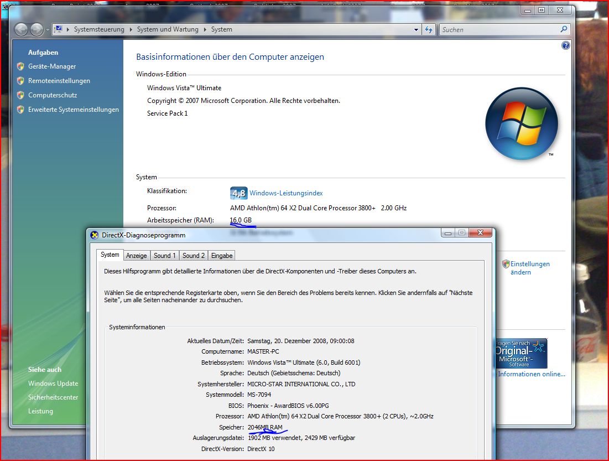The height and width of the screenshot is (461, 609).
Task: Click Computername value MASTER-PC
Action: coord(263,352)
